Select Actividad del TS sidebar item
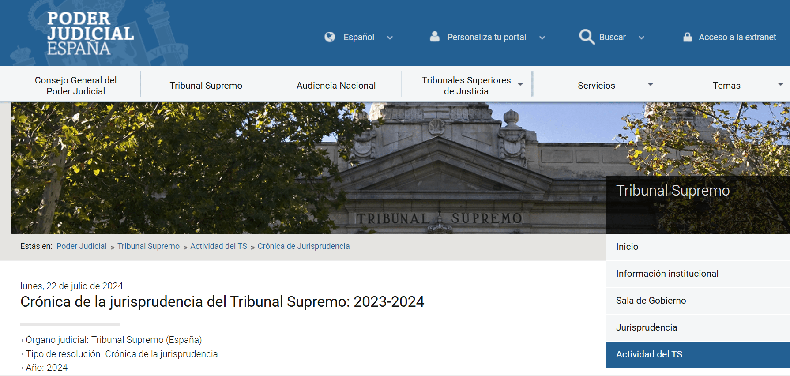Viewport: 790px width, 376px height. coord(698,355)
